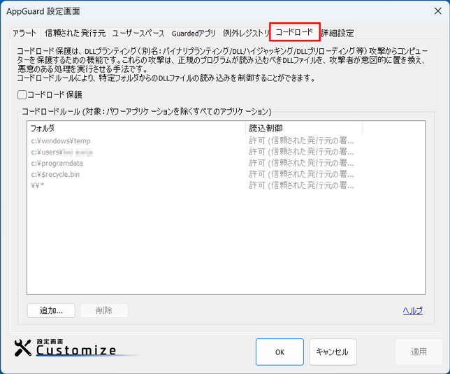Screen dimensions: 450x374
Task: Sort by the フォルダ column header
Action: coord(136,128)
